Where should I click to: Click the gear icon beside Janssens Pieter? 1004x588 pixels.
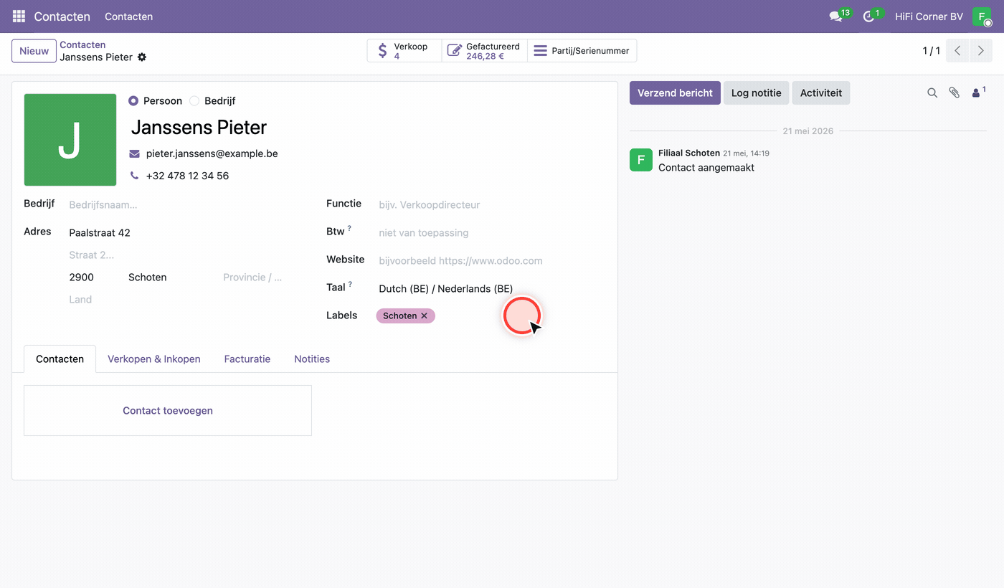(142, 57)
